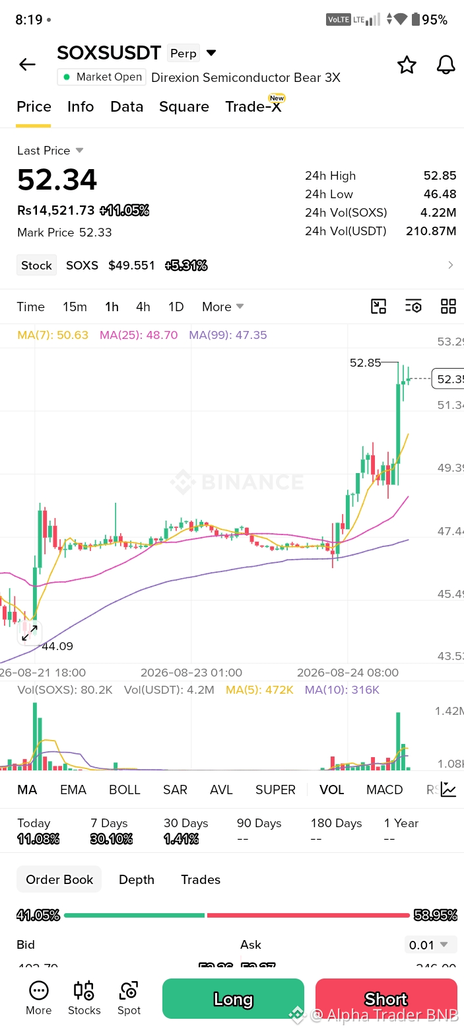Open chart indicator settings icon
The width and height of the screenshot is (464, 1032).
click(413, 306)
